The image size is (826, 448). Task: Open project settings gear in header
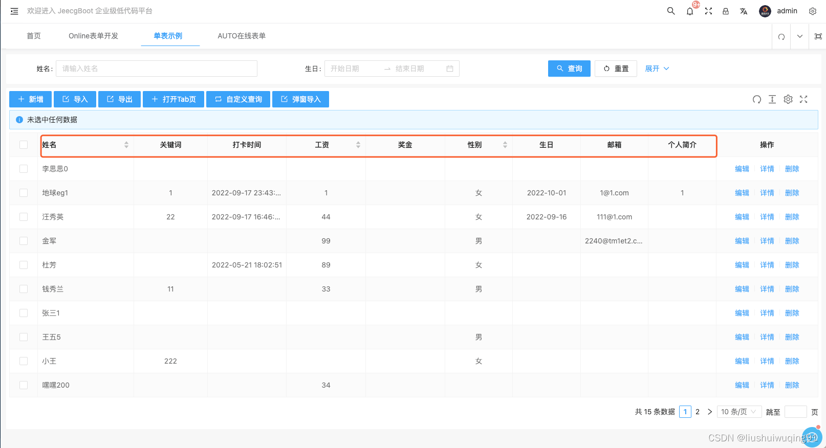[813, 11]
